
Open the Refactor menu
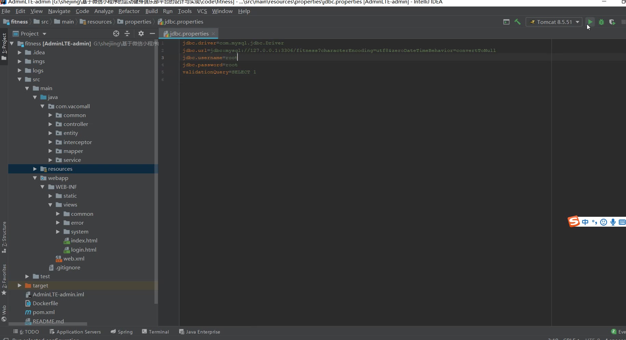pos(129,11)
